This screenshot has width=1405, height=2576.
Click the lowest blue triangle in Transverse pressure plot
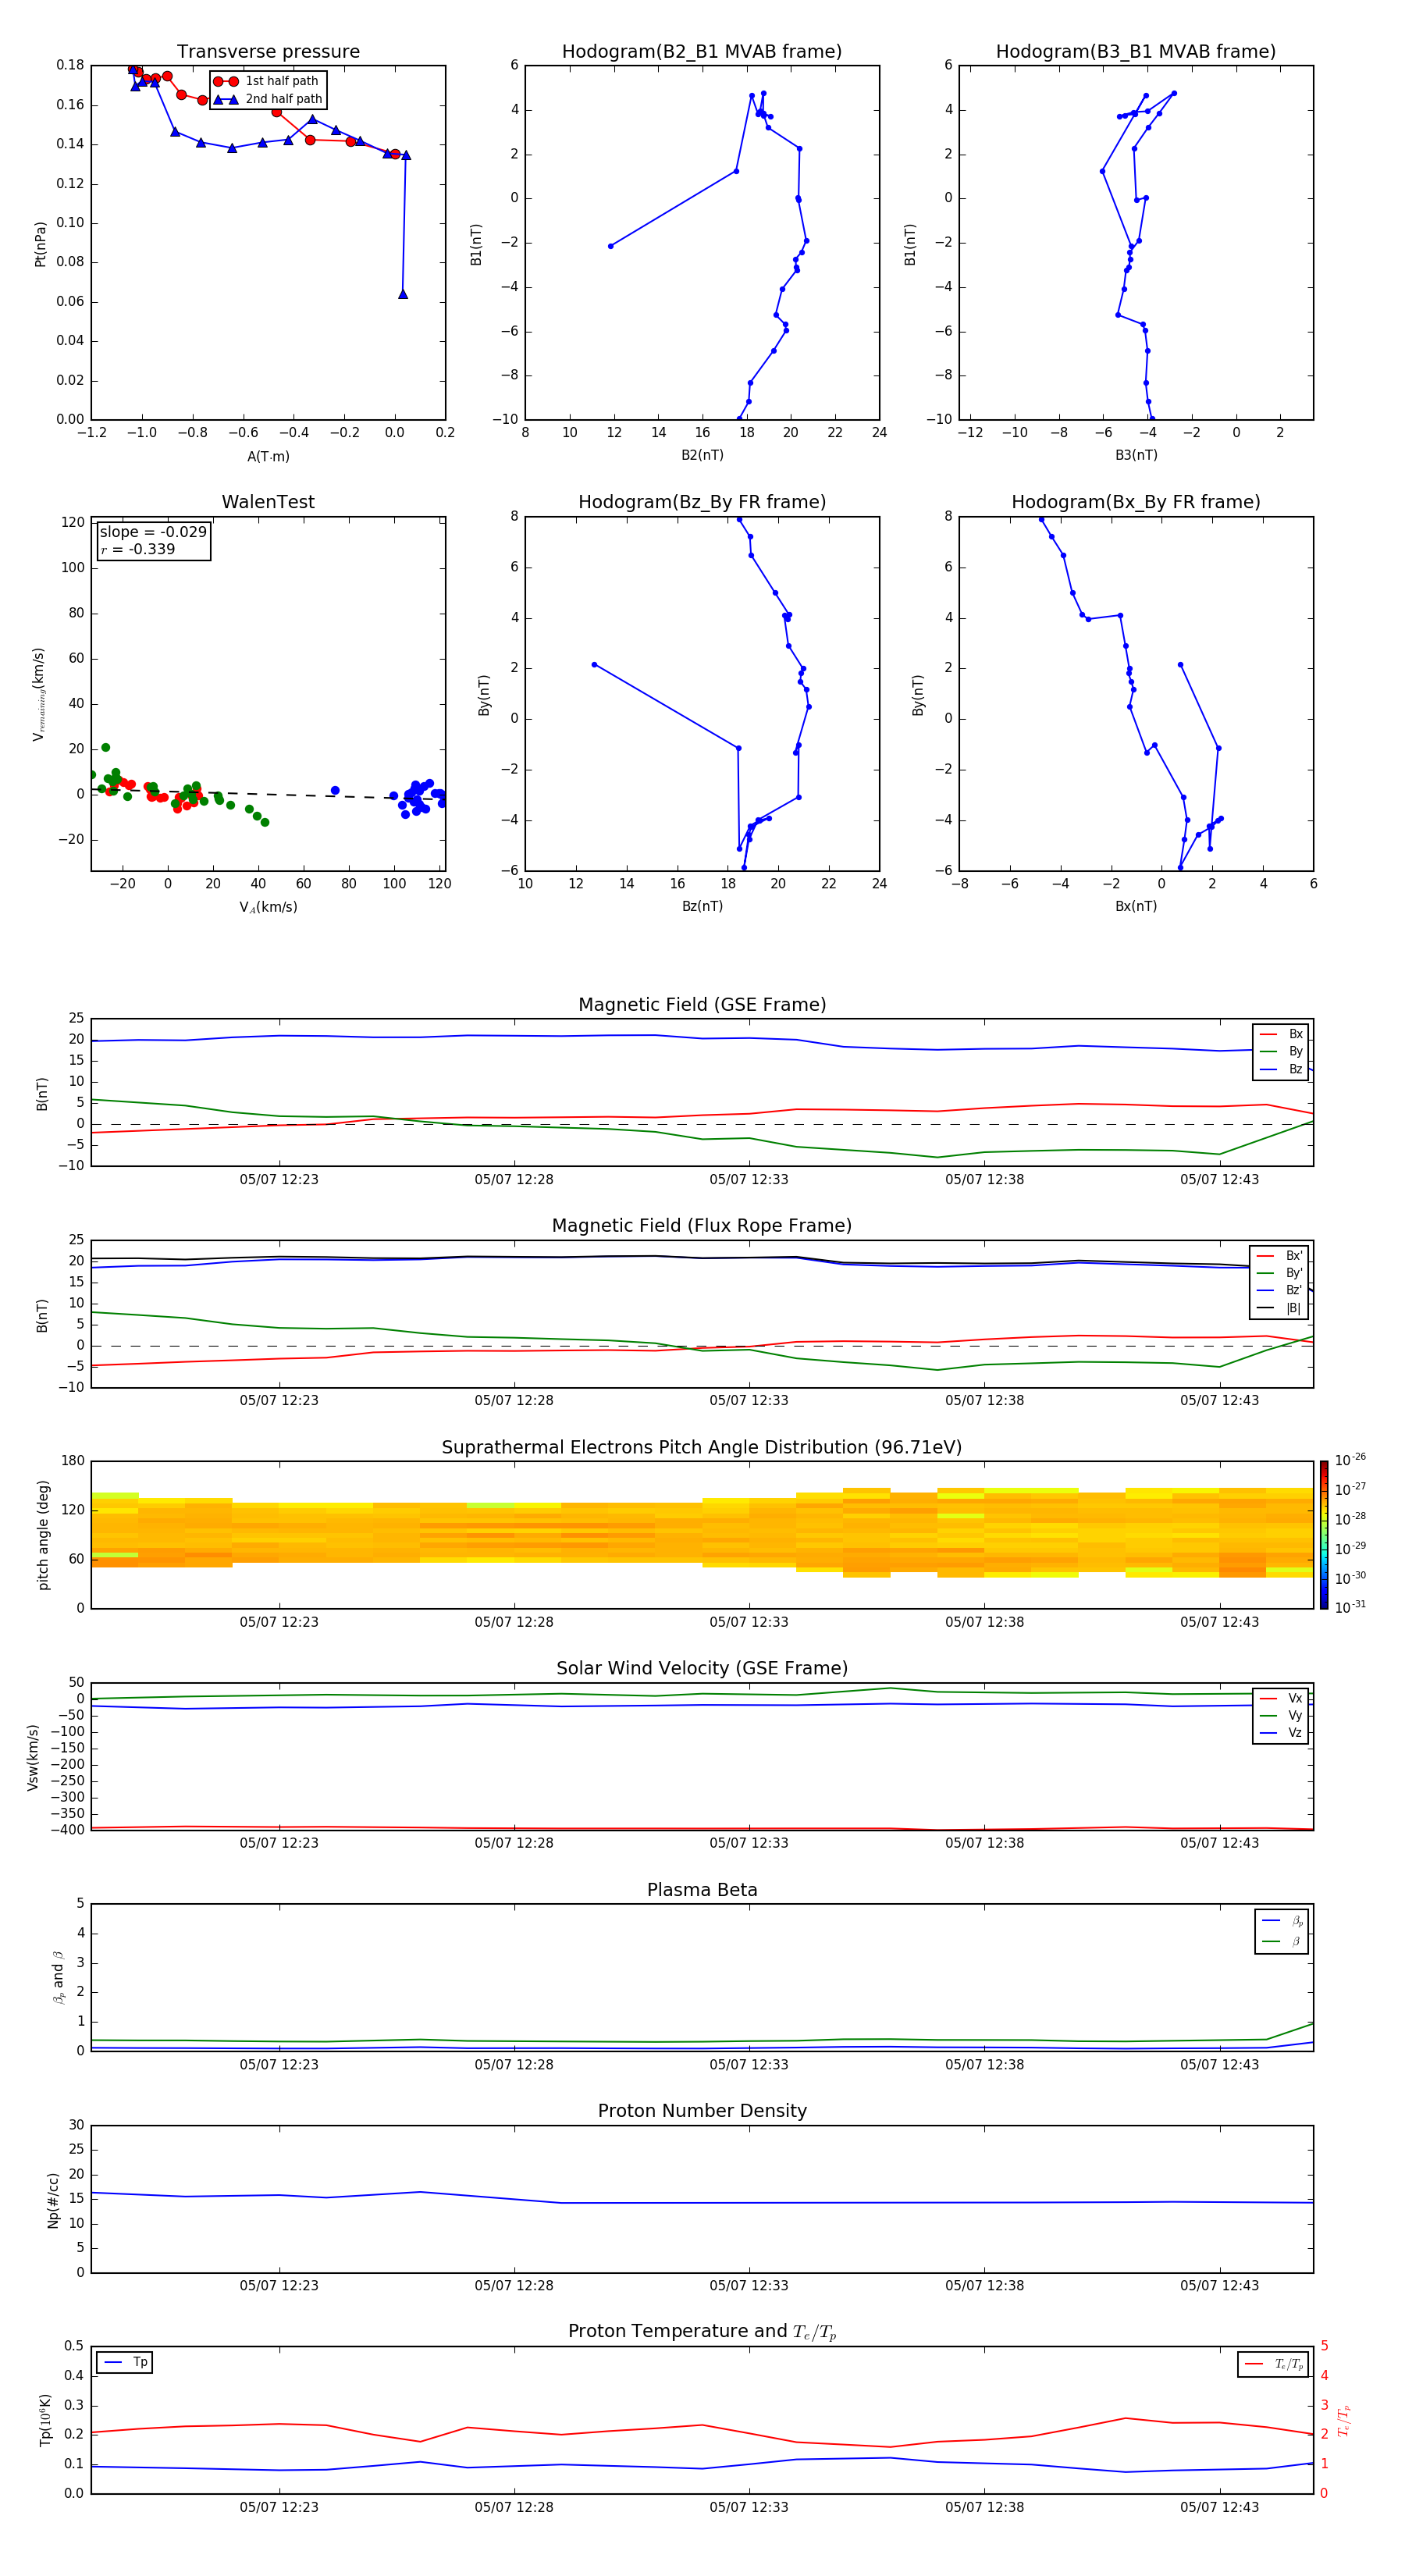tap(403, 294)
